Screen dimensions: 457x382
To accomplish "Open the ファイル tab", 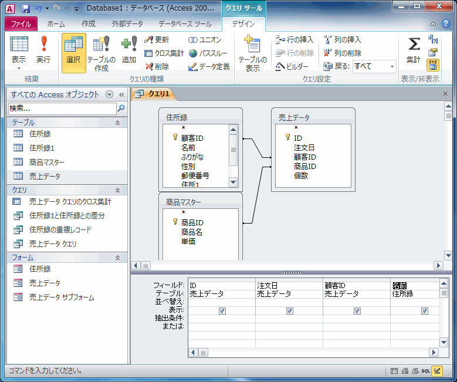I will click(21, 23).
